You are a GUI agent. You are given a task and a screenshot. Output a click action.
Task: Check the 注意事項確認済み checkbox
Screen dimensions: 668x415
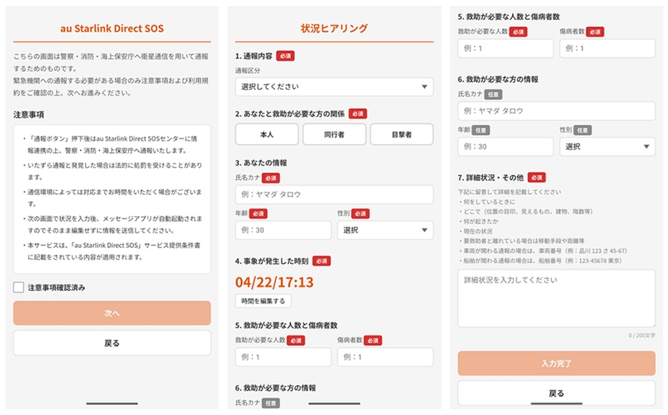[x=18, y=287]
